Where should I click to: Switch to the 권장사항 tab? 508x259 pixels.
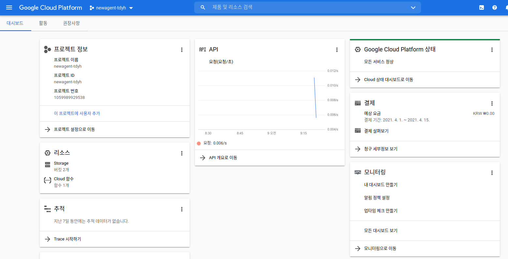point(71,23)
